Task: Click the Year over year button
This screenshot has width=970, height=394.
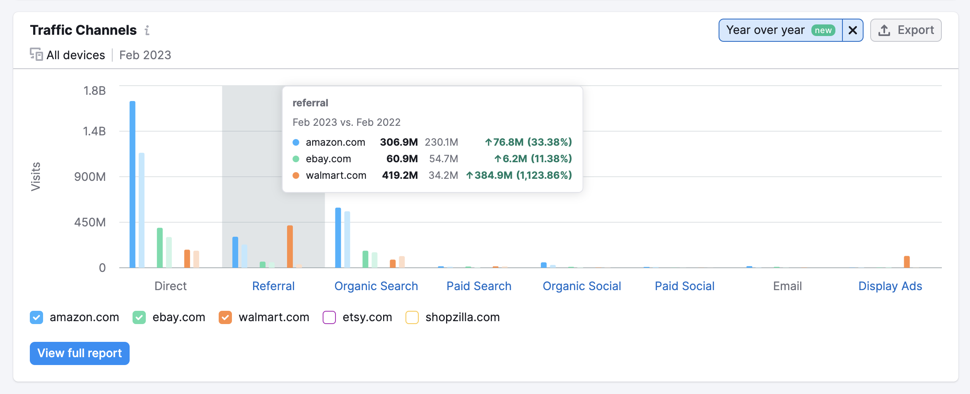Action: coord(780,30)
